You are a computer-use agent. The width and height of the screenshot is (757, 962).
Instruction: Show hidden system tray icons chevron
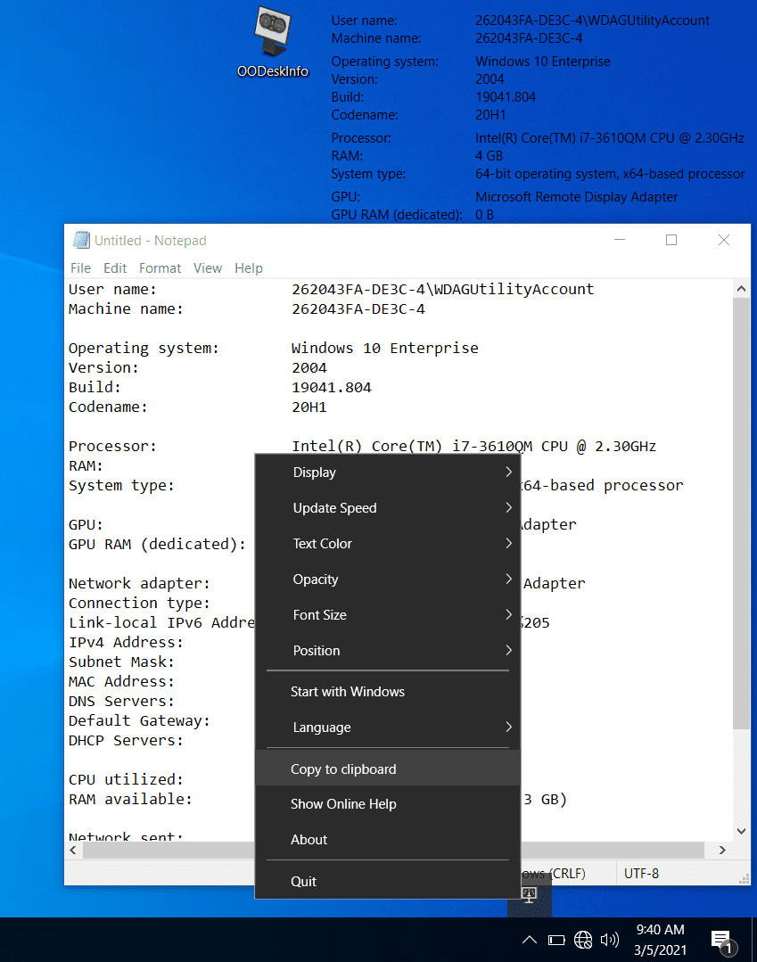(530, 940)
